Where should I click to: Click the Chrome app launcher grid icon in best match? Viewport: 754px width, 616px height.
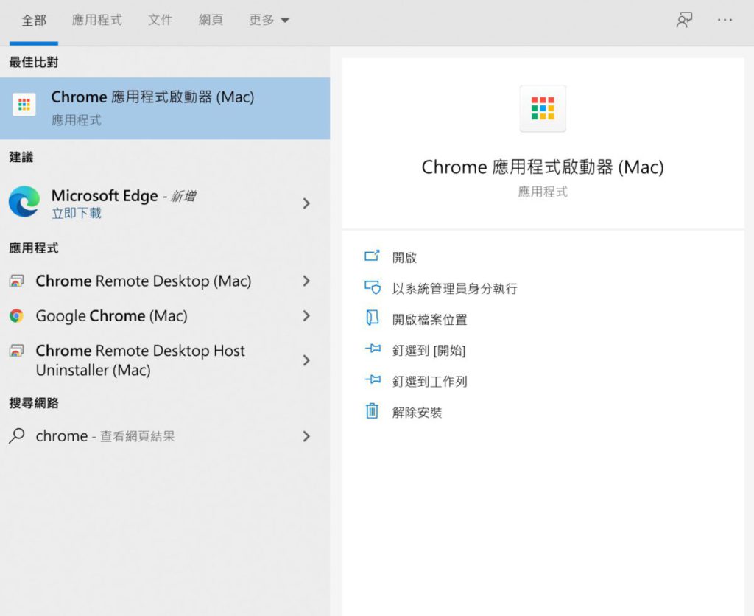tap(24, 105)
